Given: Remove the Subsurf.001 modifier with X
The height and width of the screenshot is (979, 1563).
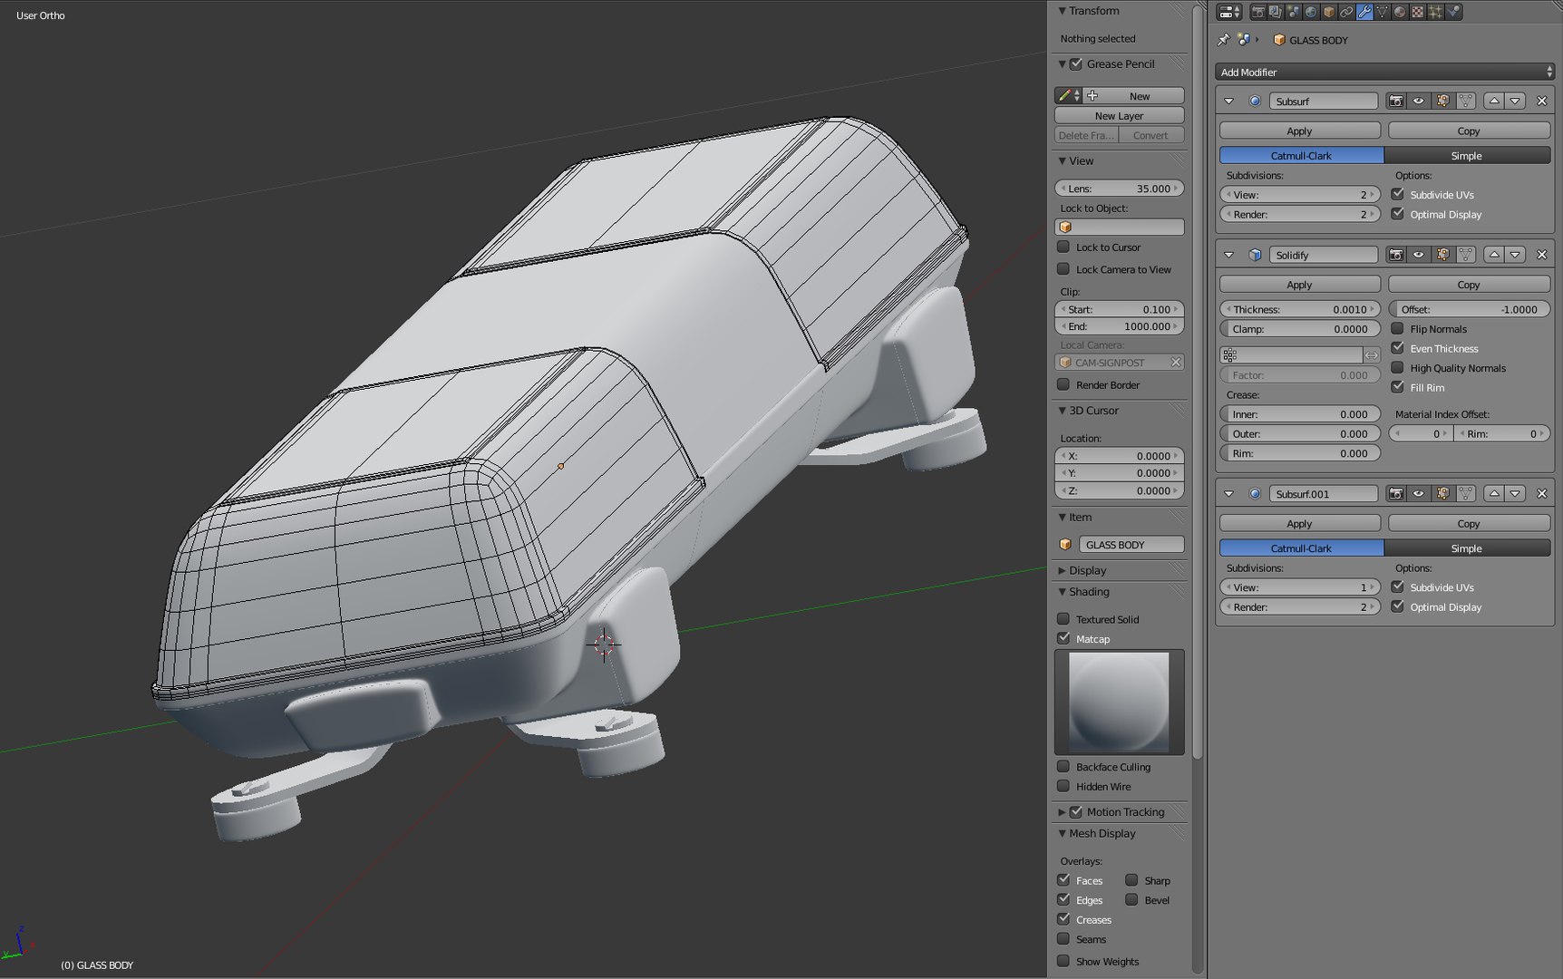Looking at the screenshot, I should click(x=1541, y=494).
